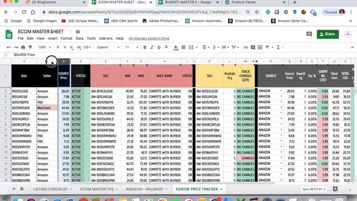The width and height of the screenshot is (357, 201).
Task: Open font size 11 dropdown
Action: pyautogui.click(x=132, y=47)
